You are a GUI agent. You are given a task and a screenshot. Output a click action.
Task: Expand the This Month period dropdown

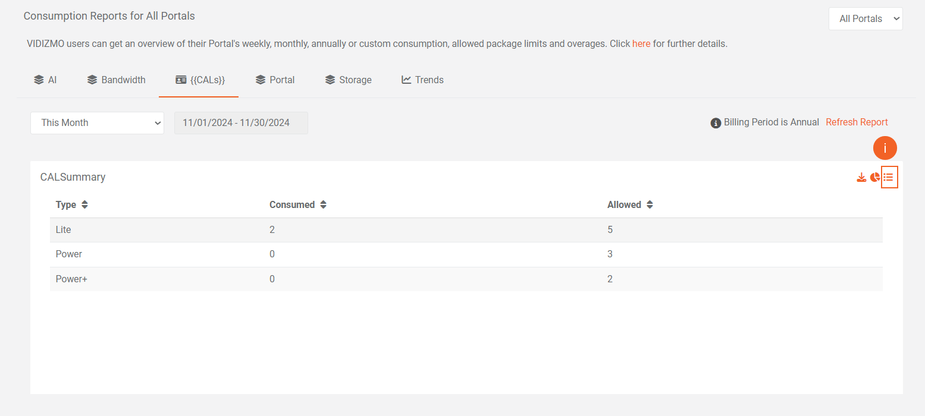tap(97, 123)
